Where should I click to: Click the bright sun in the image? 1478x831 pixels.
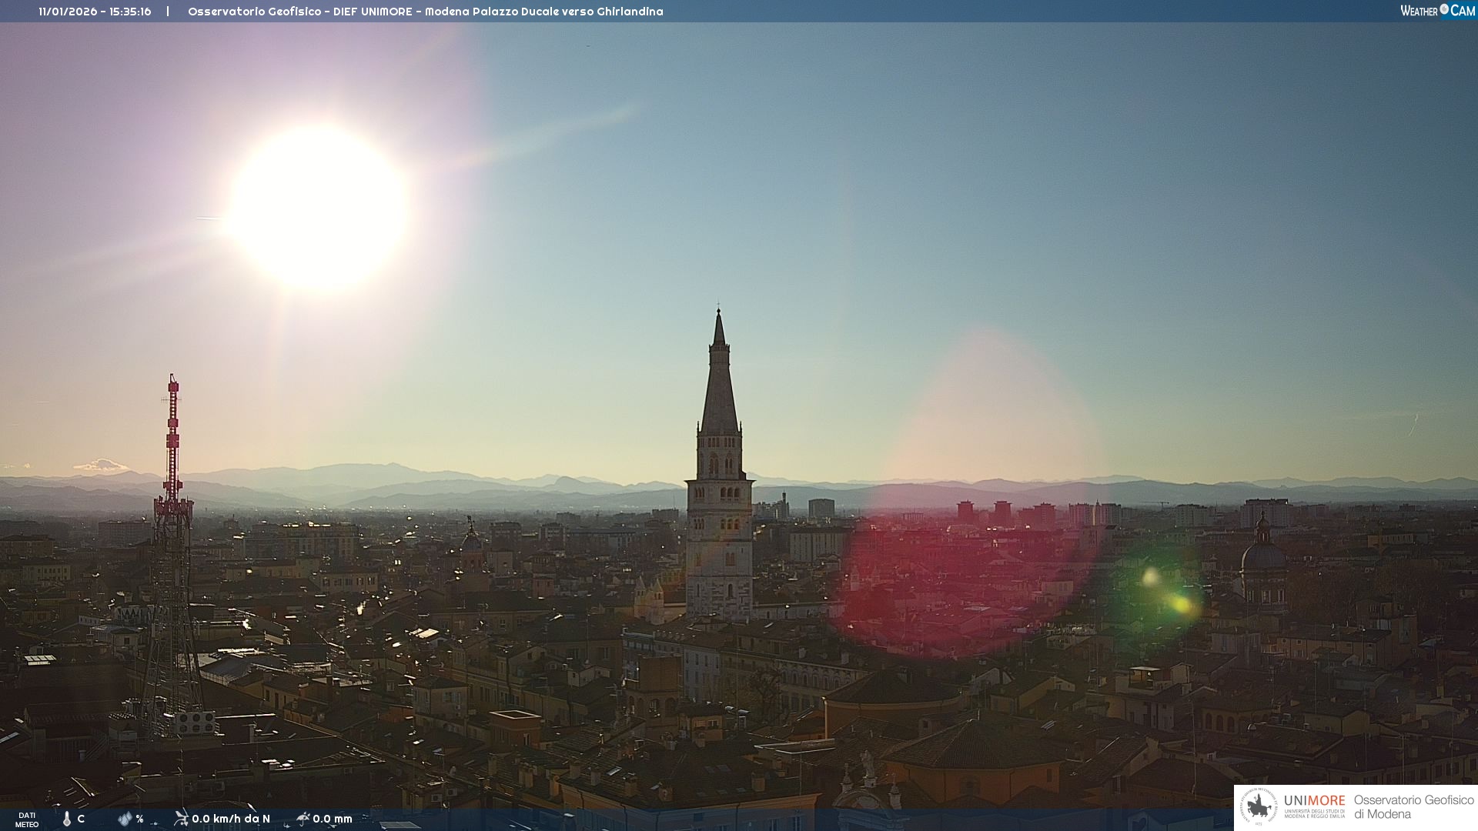[318, 206]
